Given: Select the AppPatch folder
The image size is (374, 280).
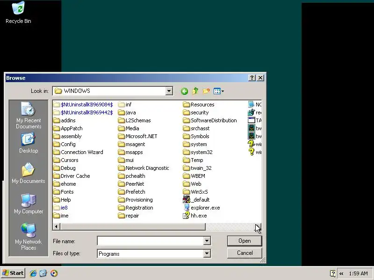Looking at the screenshot, I should (68, 128).
